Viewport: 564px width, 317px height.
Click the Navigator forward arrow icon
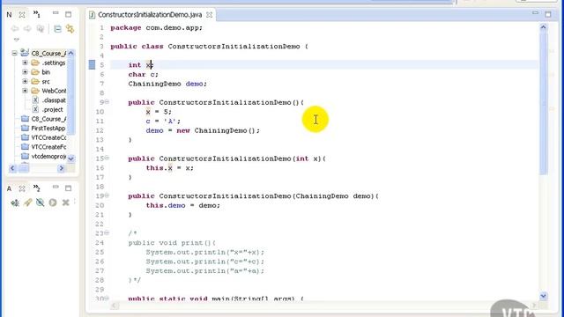click(x=27, y=29)
